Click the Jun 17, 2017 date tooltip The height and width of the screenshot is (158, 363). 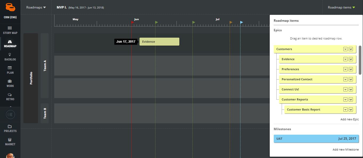[x=126, y=42]
